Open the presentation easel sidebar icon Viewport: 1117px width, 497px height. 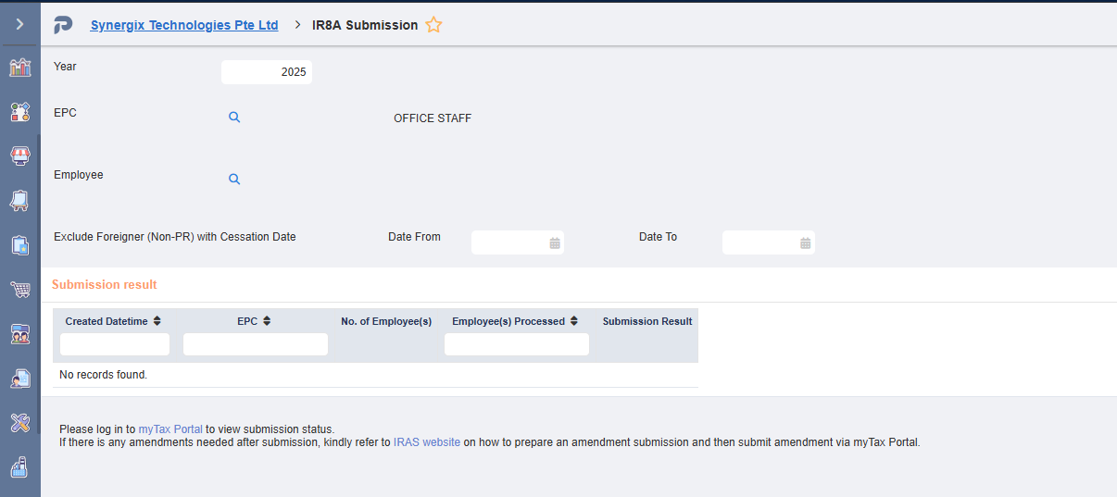tap(19, 200)
